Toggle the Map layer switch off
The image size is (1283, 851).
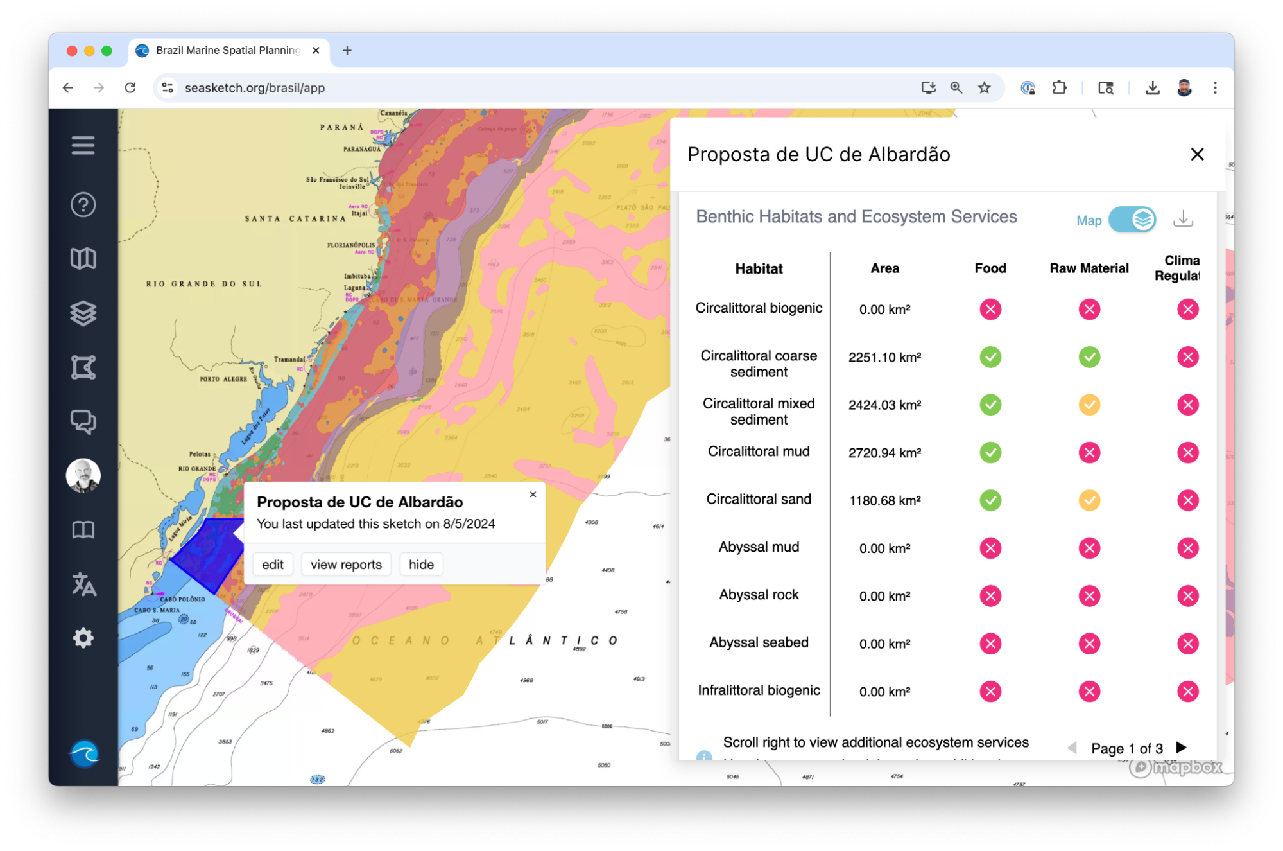[x=1132, y=220]
